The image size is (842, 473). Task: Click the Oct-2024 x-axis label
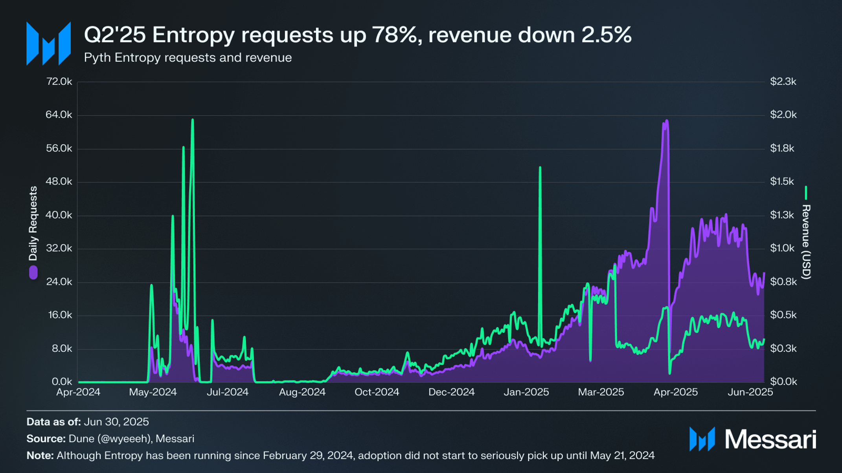[377, 392]
